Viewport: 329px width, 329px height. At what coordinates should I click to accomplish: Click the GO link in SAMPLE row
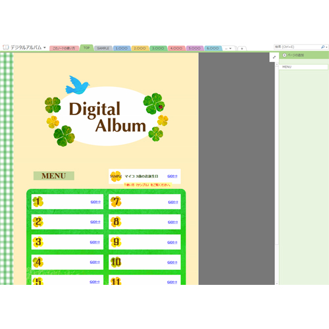[172, 176]
